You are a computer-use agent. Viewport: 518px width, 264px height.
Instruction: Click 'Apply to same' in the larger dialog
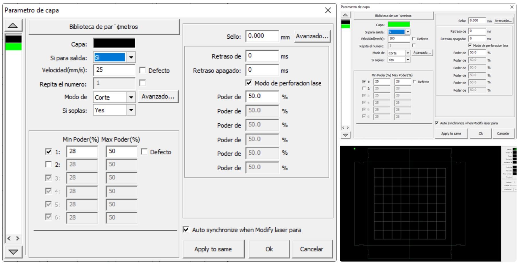[x=213, y=249]
